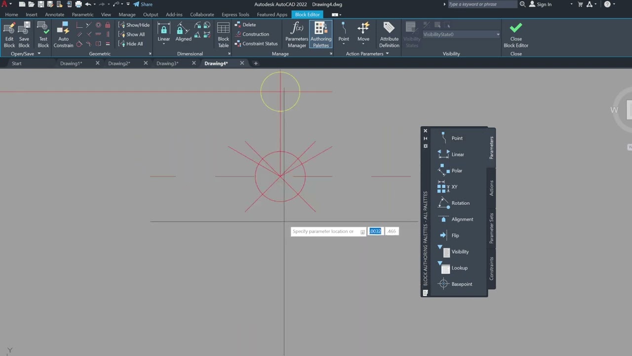
Task: Click the Undo arrow in quick access toolbar
Action: [88, 4]
